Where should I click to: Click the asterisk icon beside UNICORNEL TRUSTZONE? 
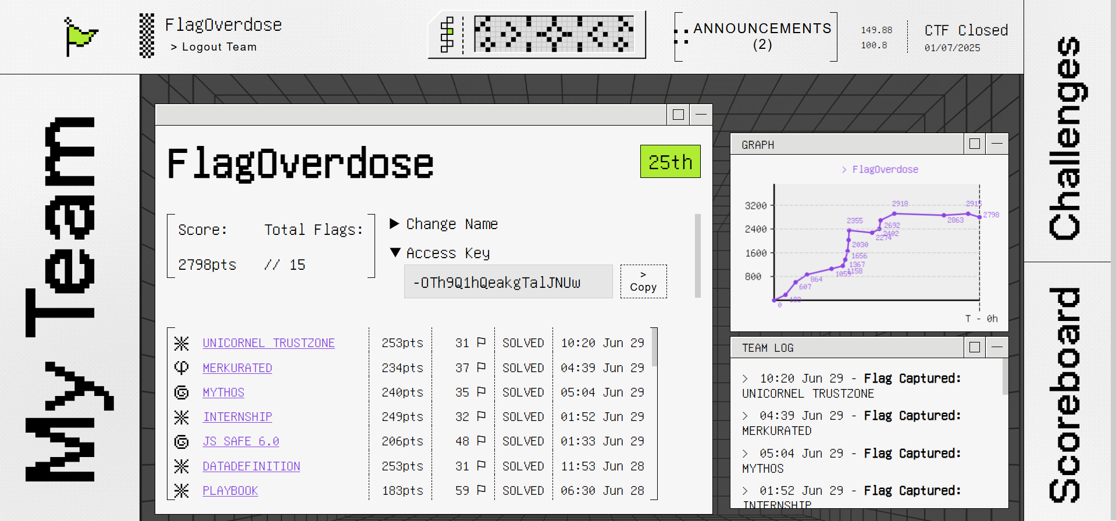(x=181, y=344)
